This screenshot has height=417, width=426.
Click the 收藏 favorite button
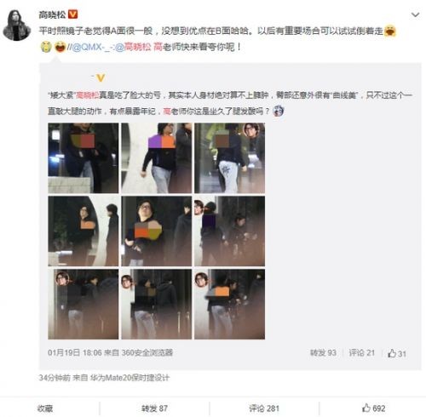pos(45,408)
